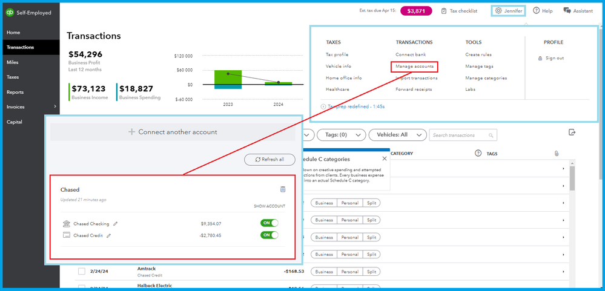Open Tax profile menu item

click(337, 54)
